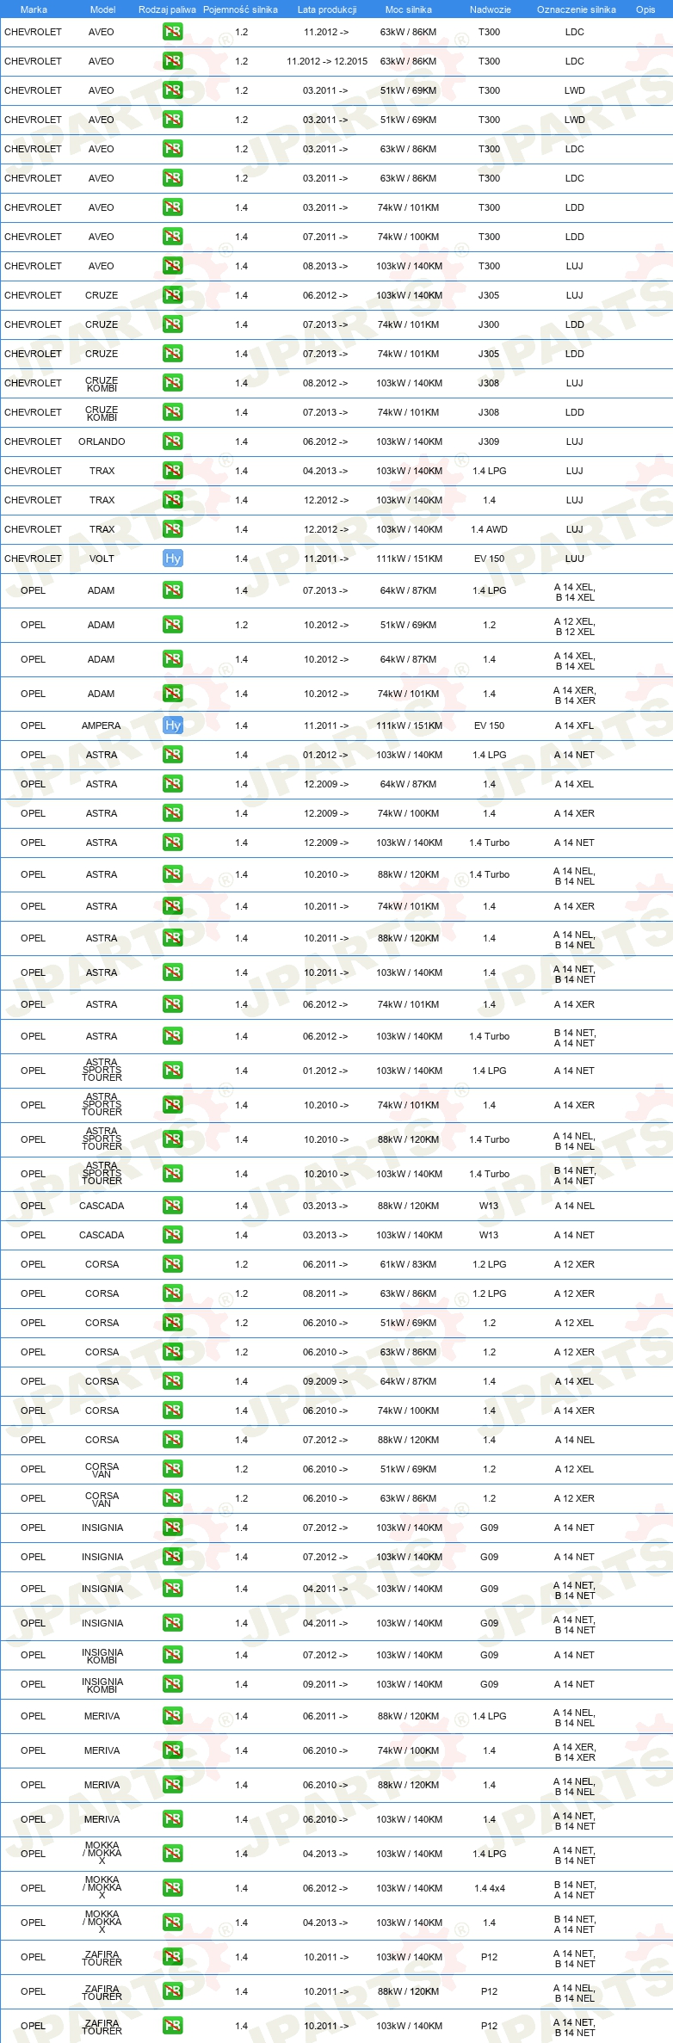Click fuel icon in Aveo 11.2012 -> 12.2015 row

pos(172,61)
